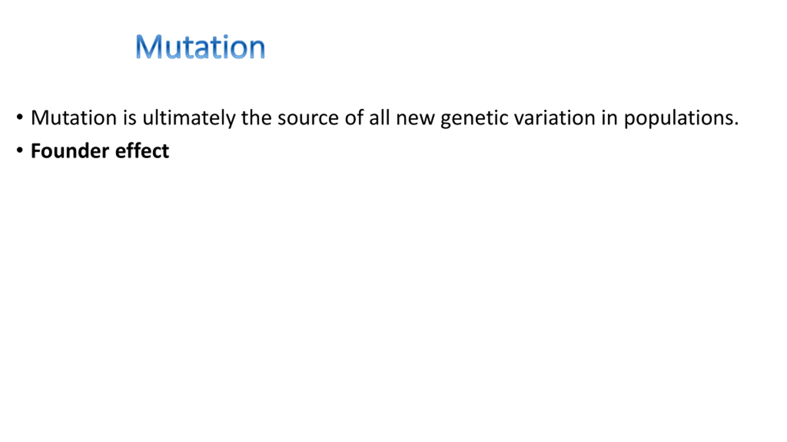Select the bullet dot before Founder effect
Viewport: 787px width, 442px height.
(20, 150)
